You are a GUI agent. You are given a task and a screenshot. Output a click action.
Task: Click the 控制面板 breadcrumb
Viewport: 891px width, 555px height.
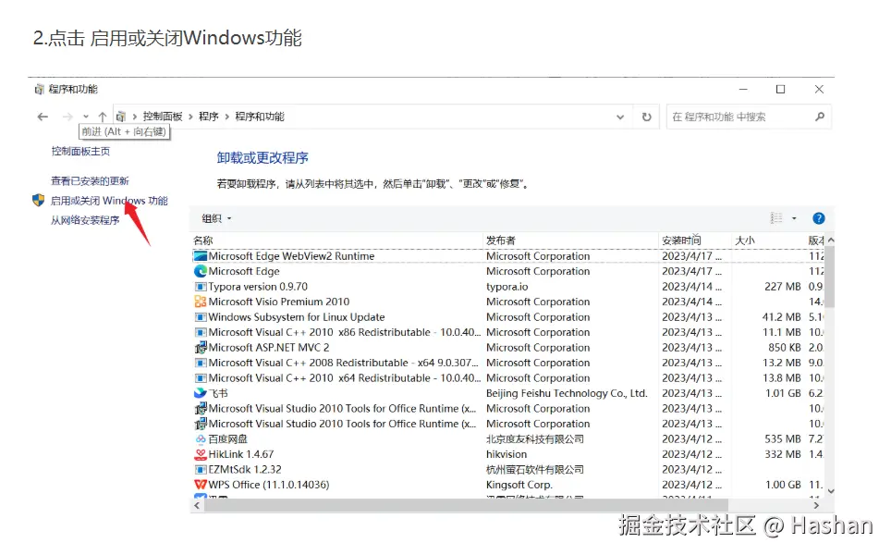(163, 117)
